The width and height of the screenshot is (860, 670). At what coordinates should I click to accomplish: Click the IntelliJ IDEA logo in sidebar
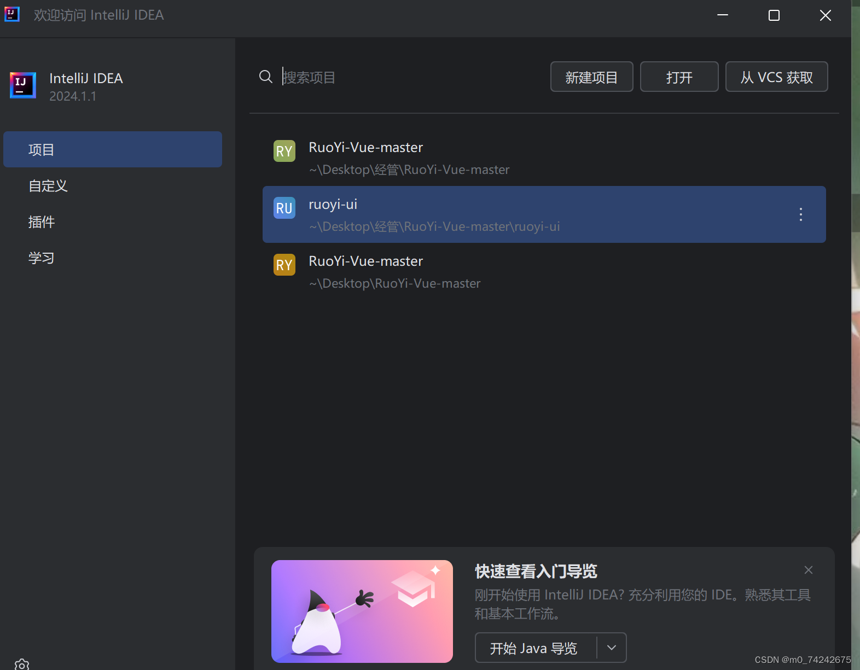23,85
